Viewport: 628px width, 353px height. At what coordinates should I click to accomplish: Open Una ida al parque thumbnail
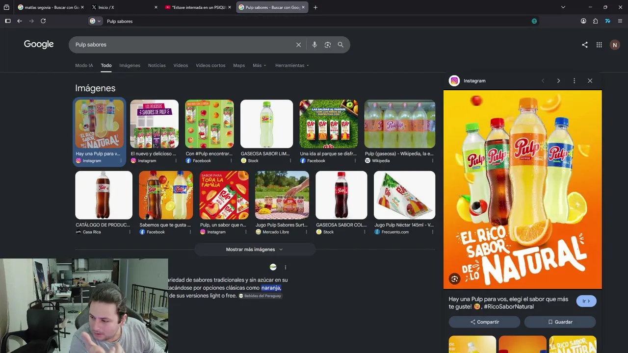click(329, 124)
